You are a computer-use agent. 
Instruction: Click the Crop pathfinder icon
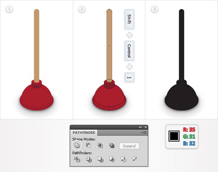coord(112,159)
